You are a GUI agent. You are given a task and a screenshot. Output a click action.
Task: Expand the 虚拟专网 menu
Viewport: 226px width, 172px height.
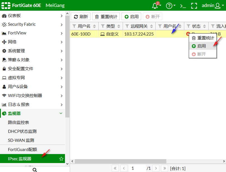tap(32, 78)
